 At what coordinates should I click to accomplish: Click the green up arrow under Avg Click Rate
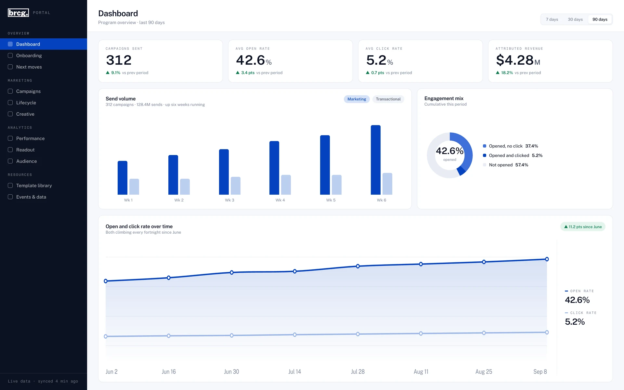[368, 72]
